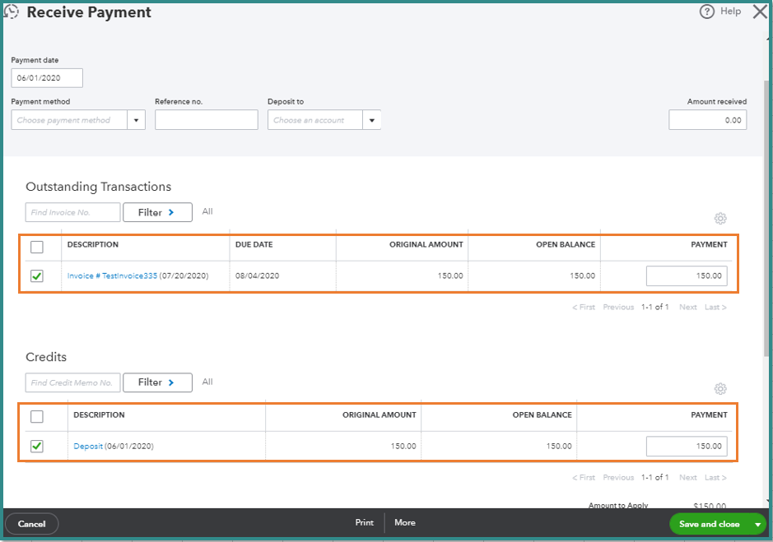
Task: Click the recent transactions clock icon
Action: point(11,12)
